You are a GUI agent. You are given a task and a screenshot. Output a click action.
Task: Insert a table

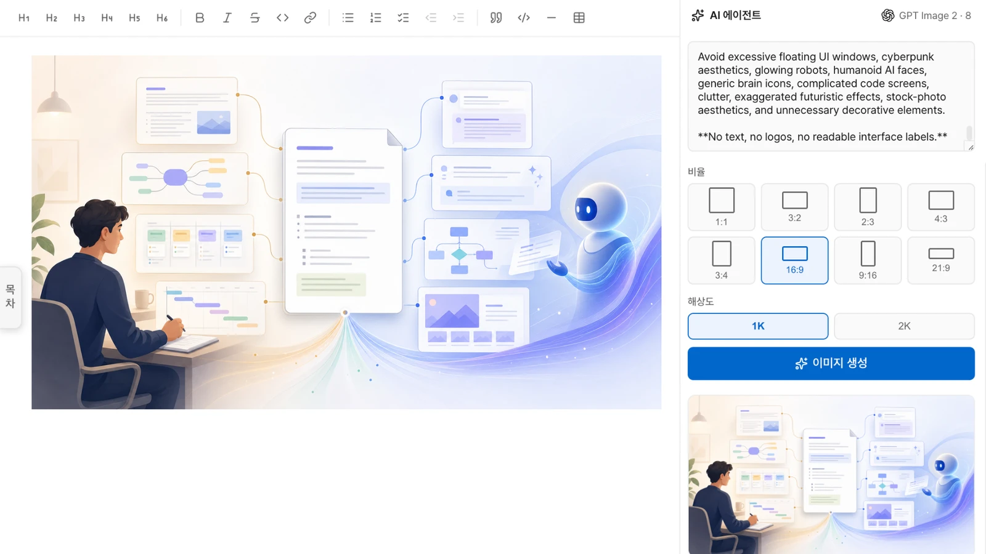tap(579, 18)
